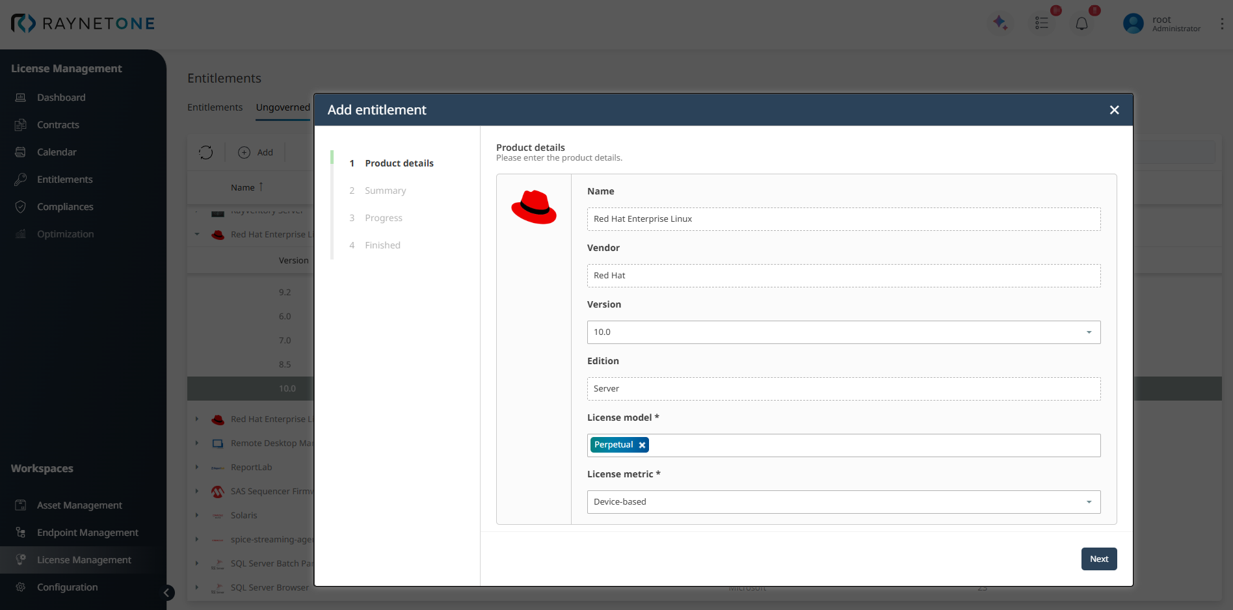The height and width of the screenshot is (610, 1233).
Task: Click the License model tag field
Action: [x=843, y=445]
